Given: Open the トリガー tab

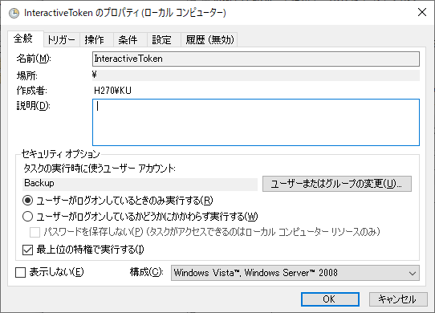Looking at the screenshot, I should pos(62,39).
